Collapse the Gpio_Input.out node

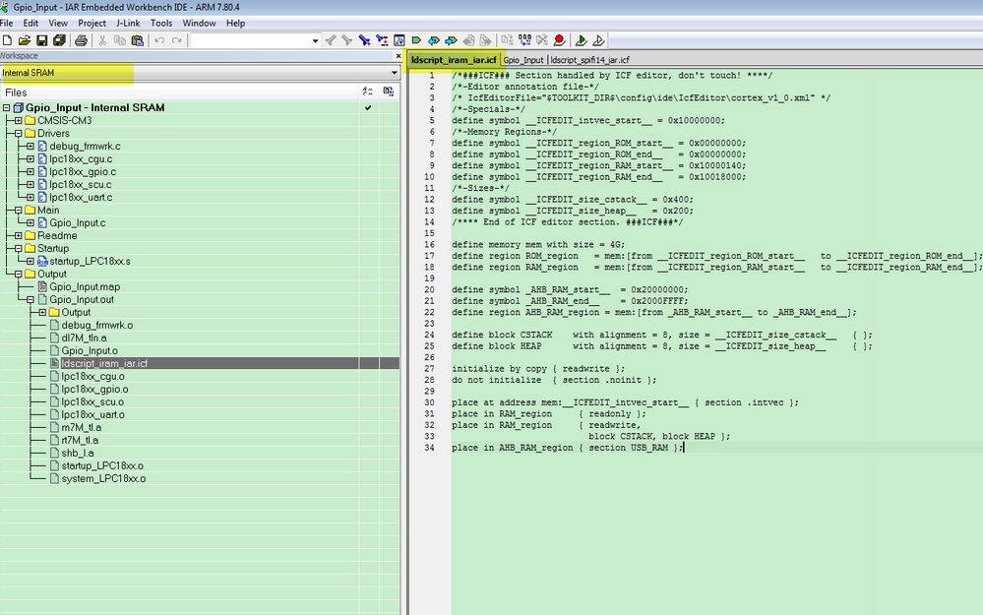31,300
